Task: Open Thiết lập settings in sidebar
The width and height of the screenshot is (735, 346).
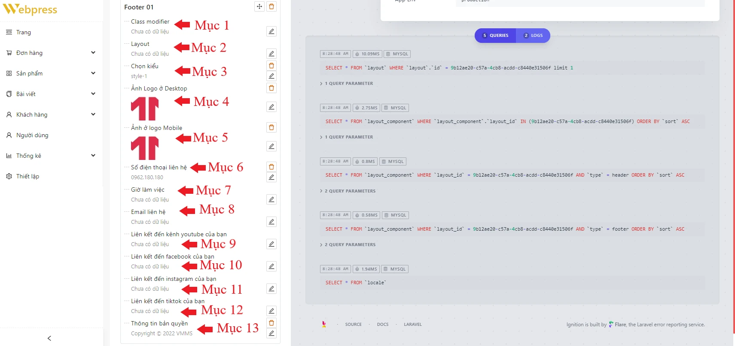Action: pyautogui.click(x=27, y=176)
